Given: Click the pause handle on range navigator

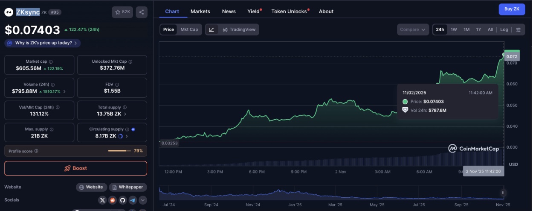Looking at the screenshot, I should [x=503, y=193].
